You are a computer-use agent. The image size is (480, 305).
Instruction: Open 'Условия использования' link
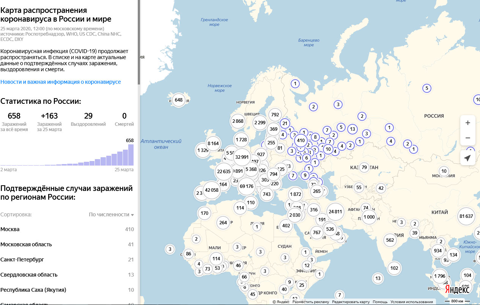412,302
